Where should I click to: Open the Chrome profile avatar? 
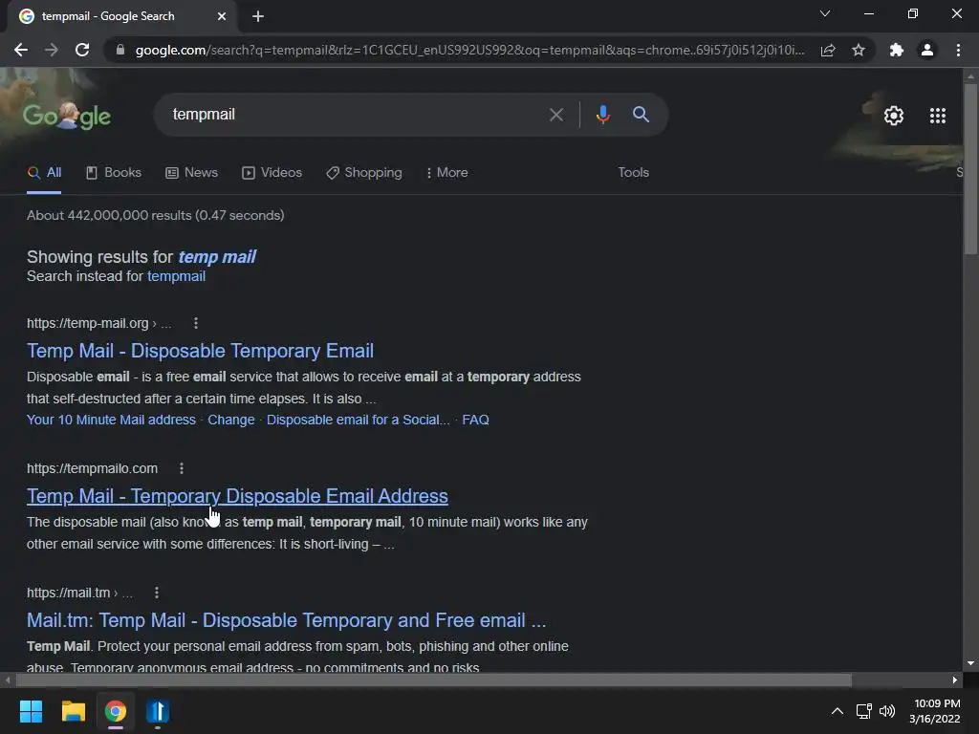927,50
